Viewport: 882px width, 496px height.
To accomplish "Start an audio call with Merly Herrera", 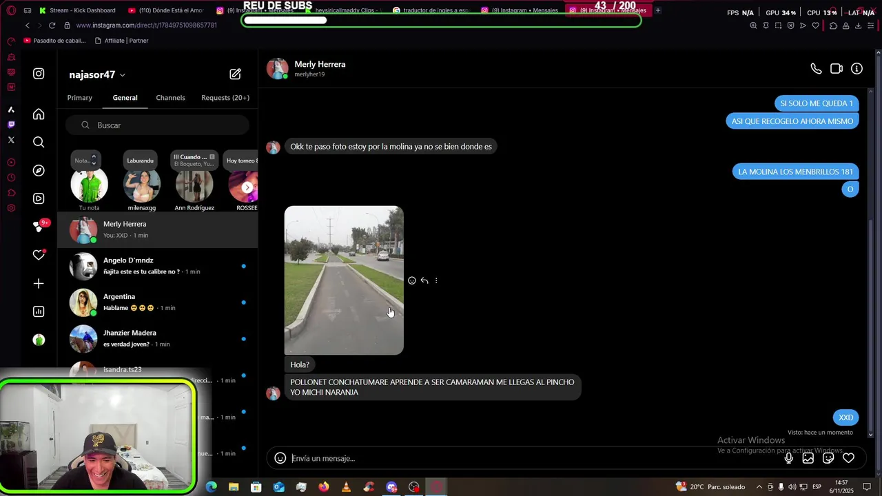I will click(x=816, y=69).
